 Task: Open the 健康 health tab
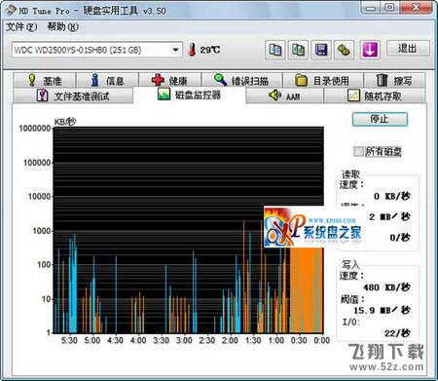(170, 80)
